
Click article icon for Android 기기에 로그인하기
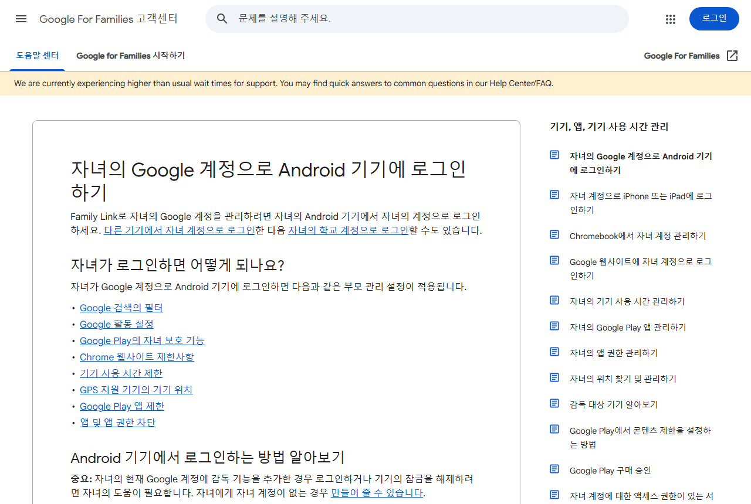click(x=554, y=155)
